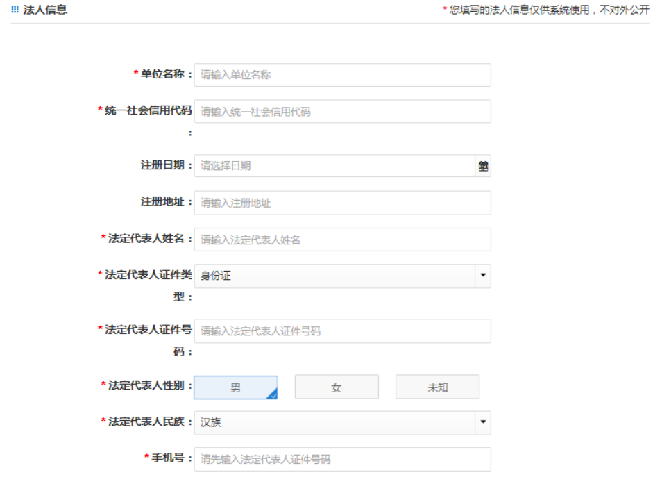This screenshot has width=662, height=484.
Task: Expand the 法定代表人民族 dropdown arrow
Action: coord(483,422)
